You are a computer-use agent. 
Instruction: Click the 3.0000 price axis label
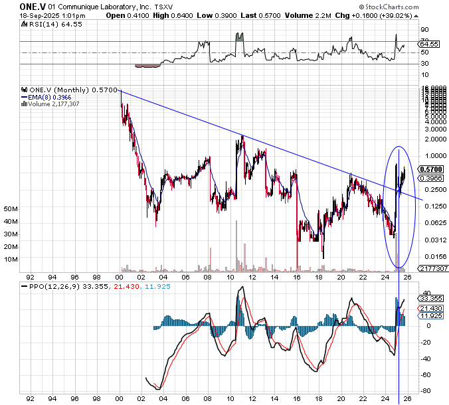(436, 129)
